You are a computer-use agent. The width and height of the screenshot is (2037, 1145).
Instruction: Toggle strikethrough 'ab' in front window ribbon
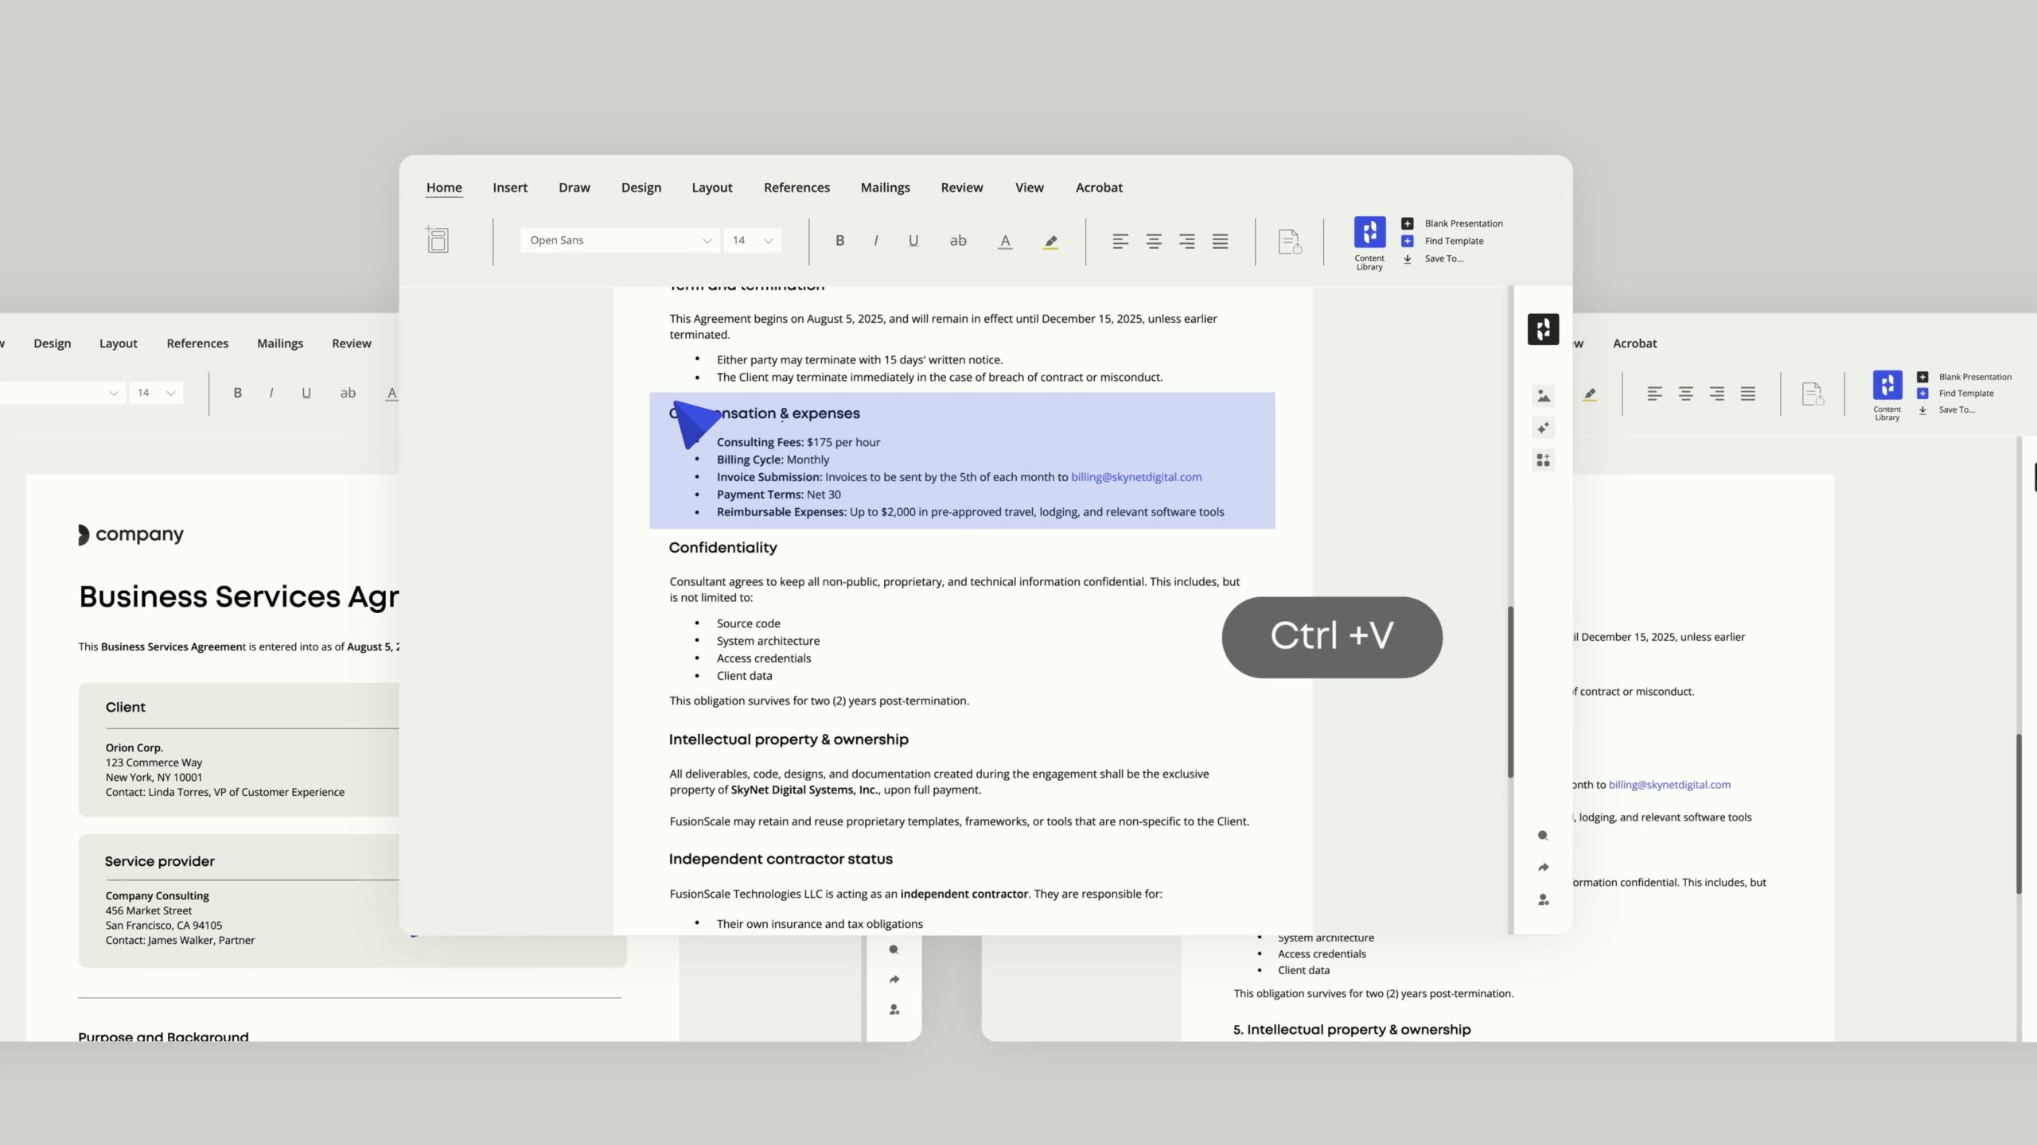coord(958,240)
